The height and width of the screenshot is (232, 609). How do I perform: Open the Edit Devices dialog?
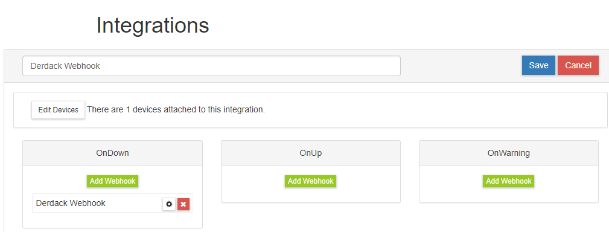point(59,110)
